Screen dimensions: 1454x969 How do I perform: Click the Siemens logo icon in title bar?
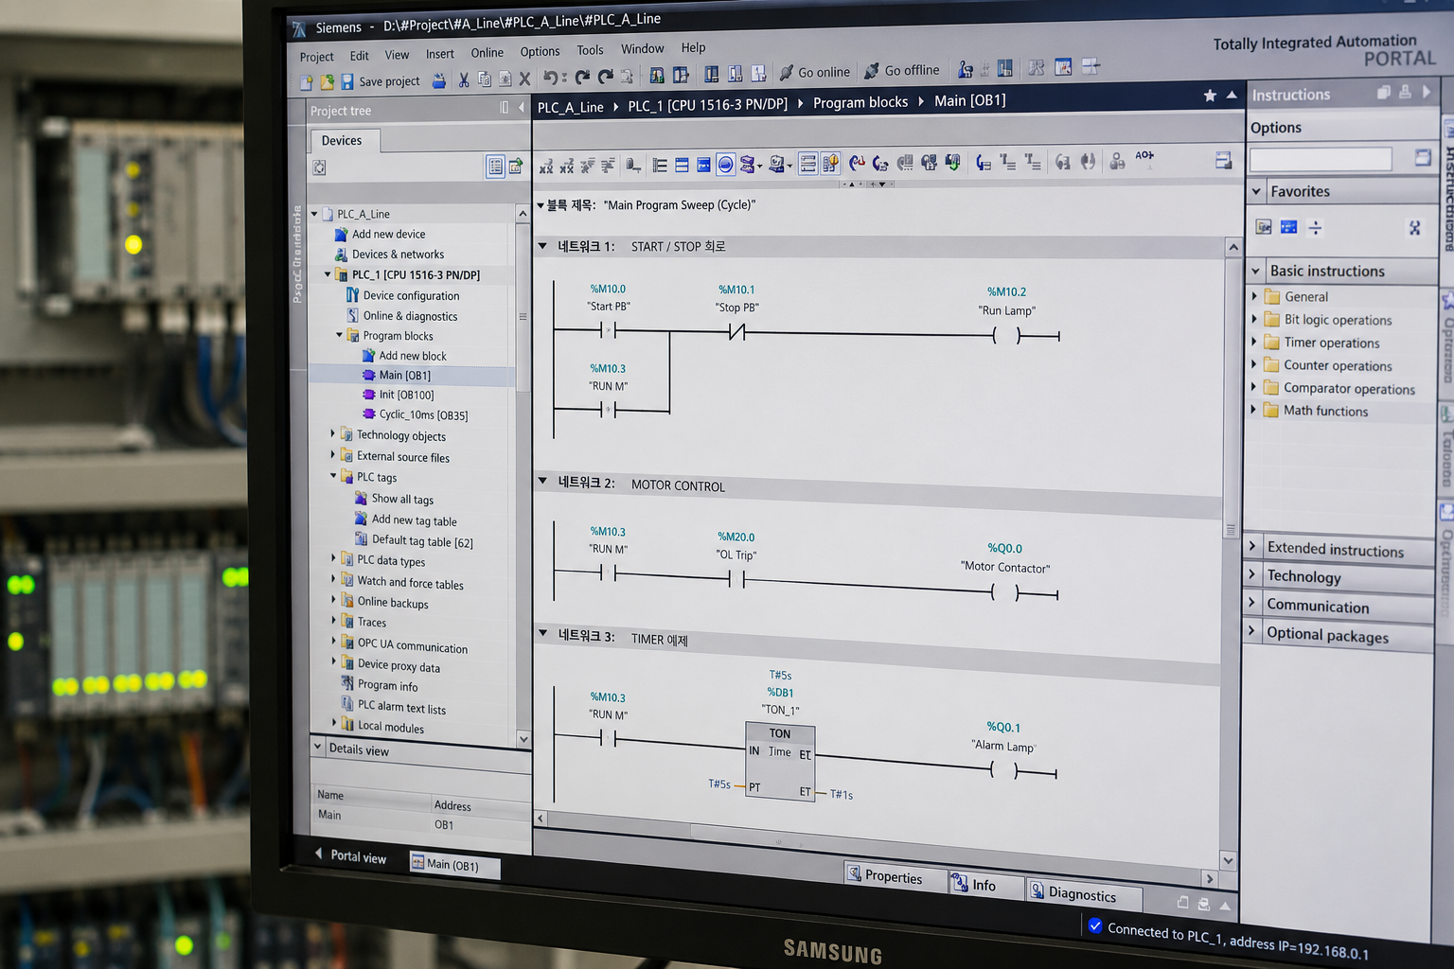(x=299, y=28)
